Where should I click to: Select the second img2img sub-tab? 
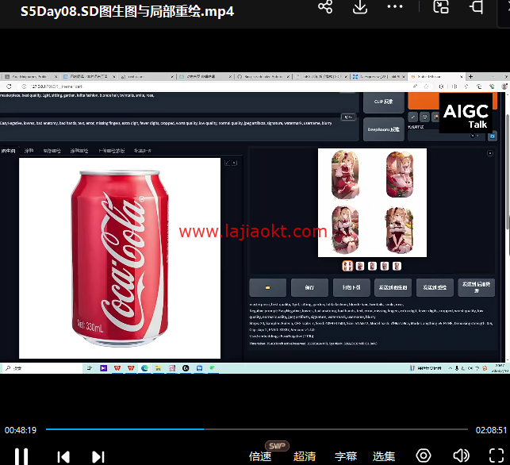click(x=29, y=151)
